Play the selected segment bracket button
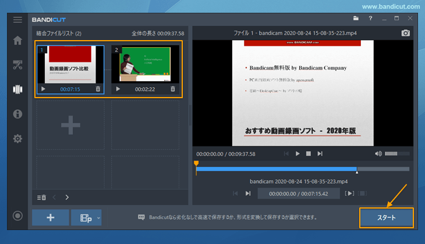Screen dimensions: 425x244 (349, 193)
